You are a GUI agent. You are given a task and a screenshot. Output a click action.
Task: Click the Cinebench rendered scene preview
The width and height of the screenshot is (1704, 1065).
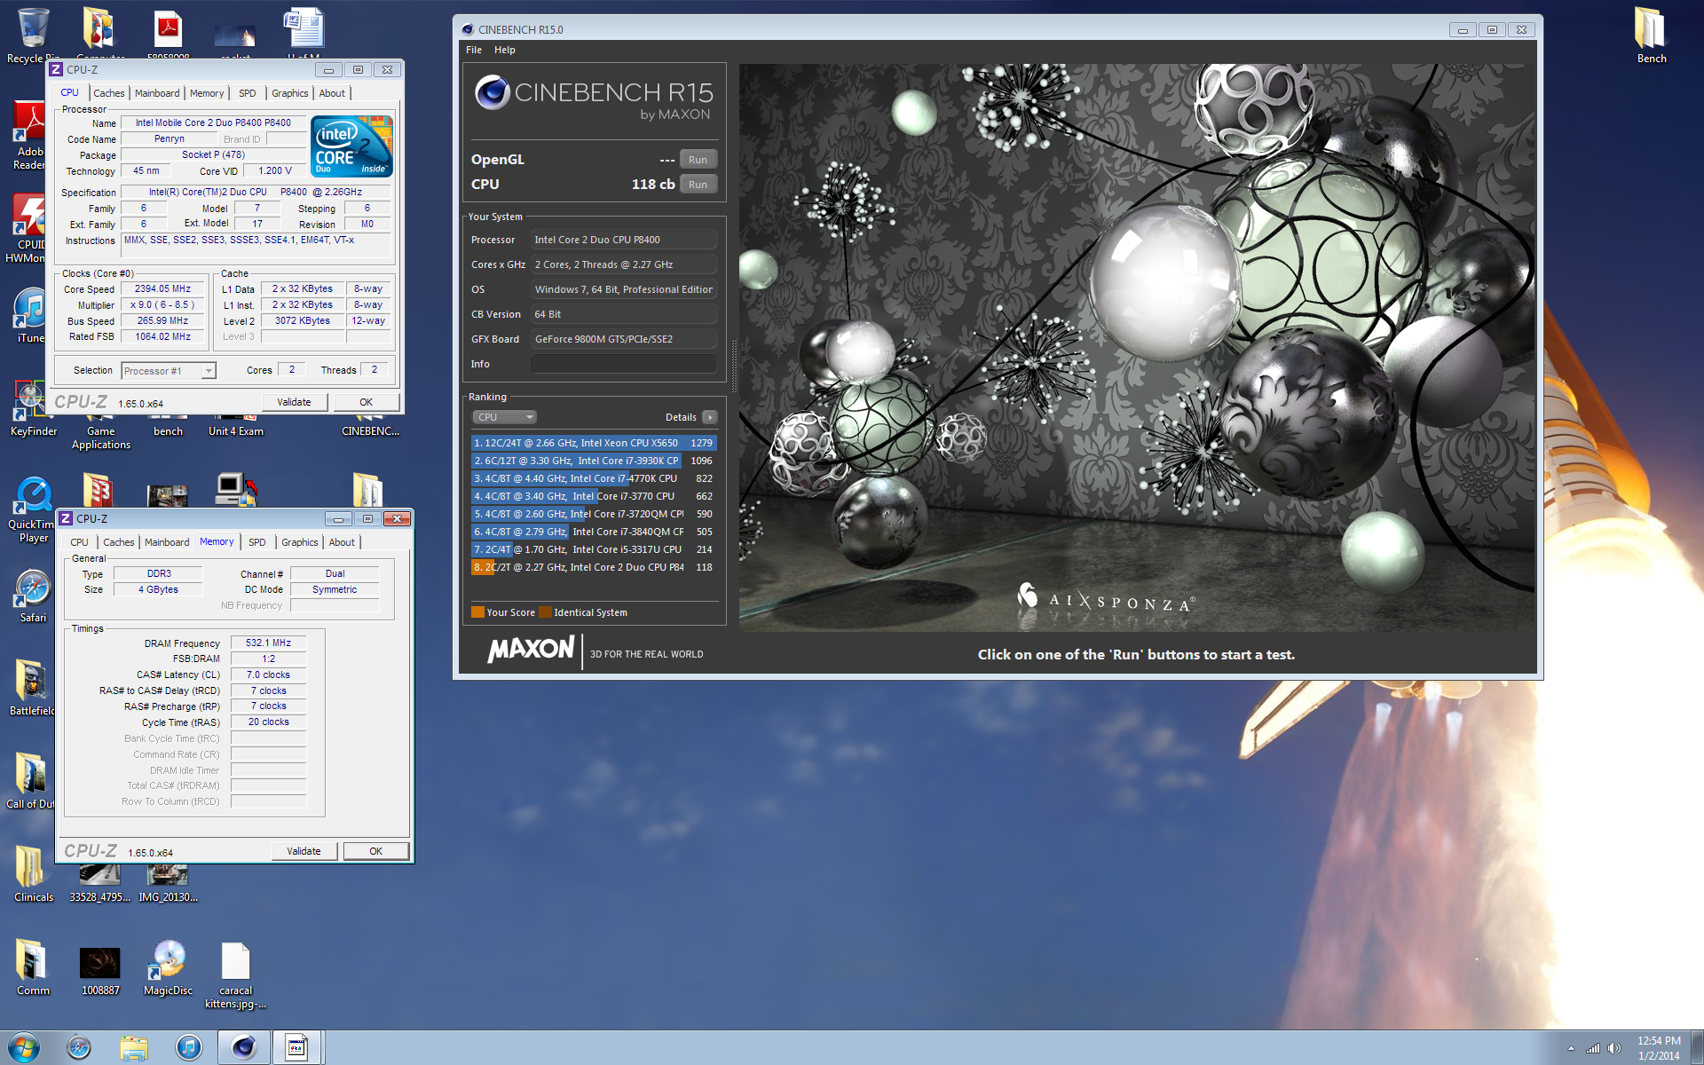[x=1137, y=347]
